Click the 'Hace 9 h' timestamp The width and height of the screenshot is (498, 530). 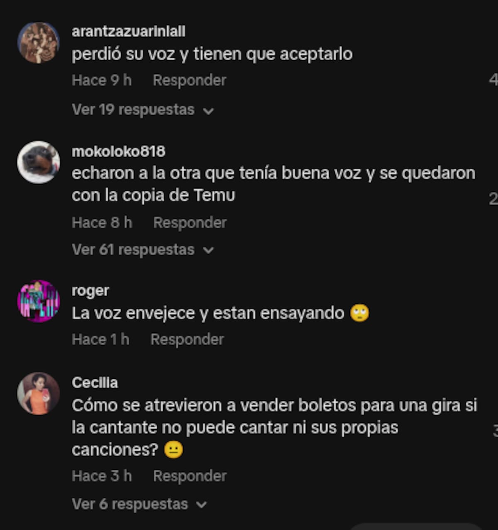tap(102, 80)
